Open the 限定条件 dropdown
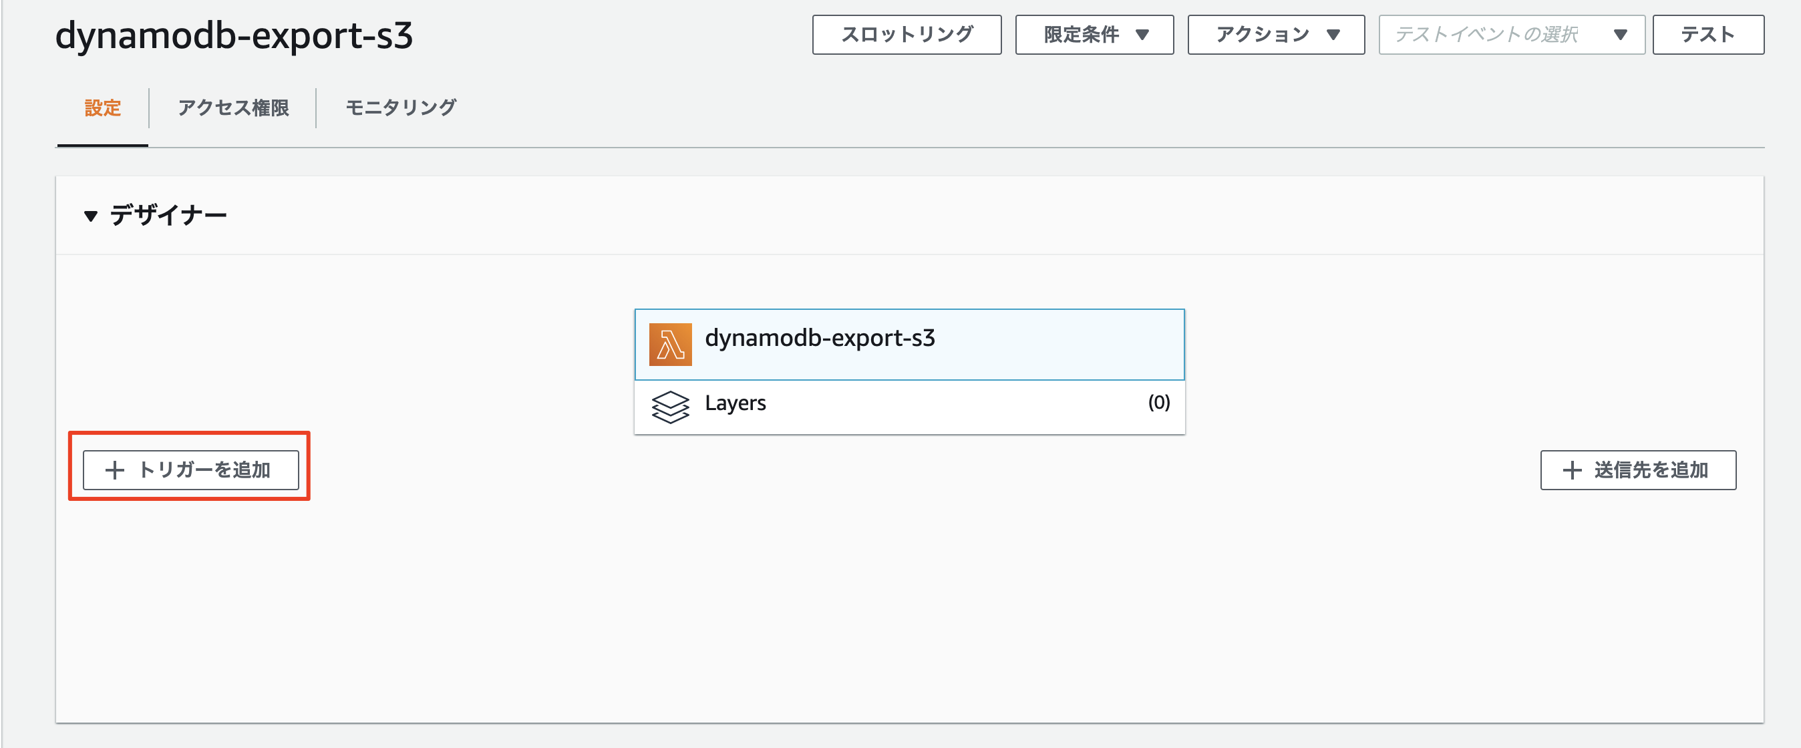The image size is (1801, 748). 1094,34
